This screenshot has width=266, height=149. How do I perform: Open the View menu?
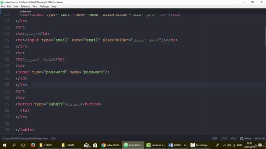16,7
